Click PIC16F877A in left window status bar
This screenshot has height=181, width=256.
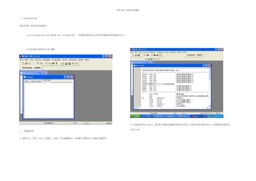click(49, 123)
